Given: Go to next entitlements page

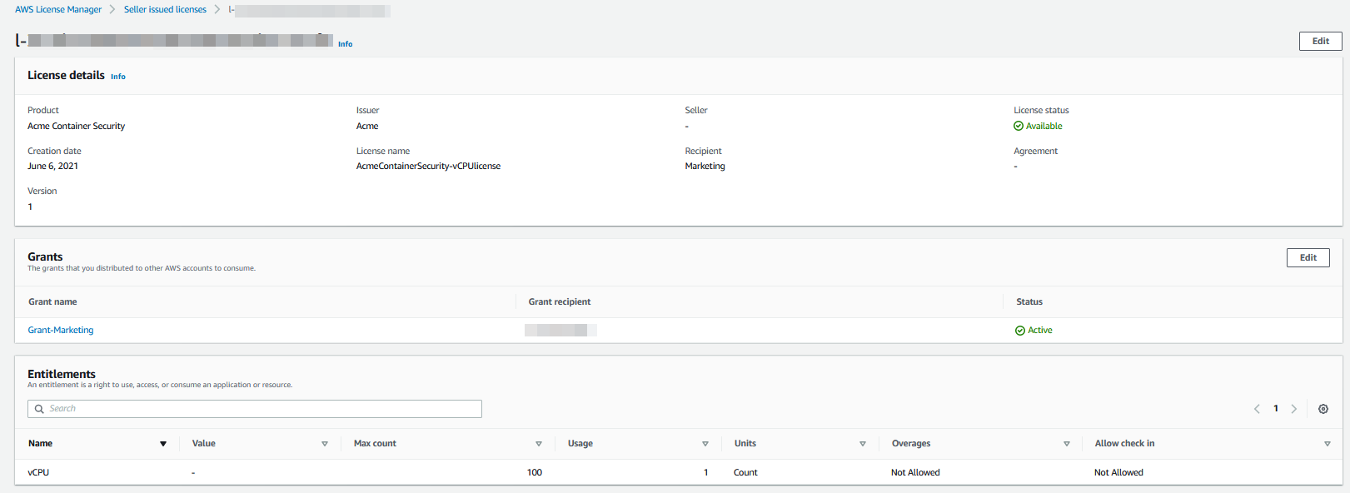Looking at the screenshot, I should 1294,409.
